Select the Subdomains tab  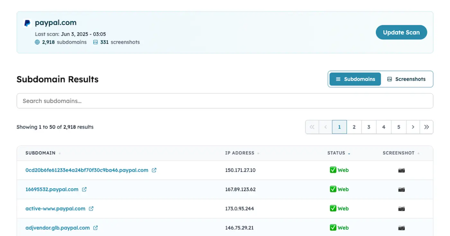[355, 79]
